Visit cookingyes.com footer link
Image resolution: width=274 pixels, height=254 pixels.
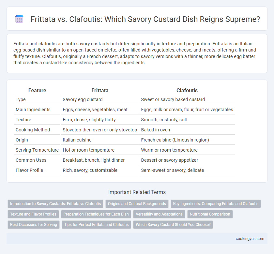pyautogui.click(x=250, y=239)
